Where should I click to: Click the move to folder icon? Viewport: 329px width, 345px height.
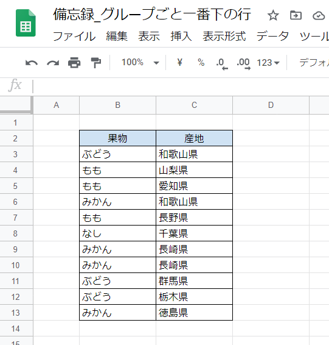pos(296,15)
